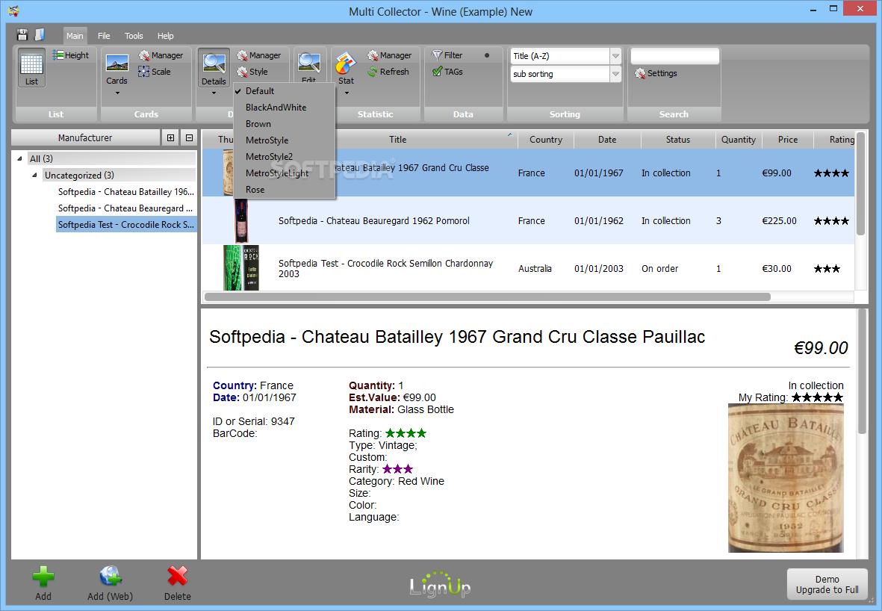
Task: Click the Details Style button
Action: point(252,72)
